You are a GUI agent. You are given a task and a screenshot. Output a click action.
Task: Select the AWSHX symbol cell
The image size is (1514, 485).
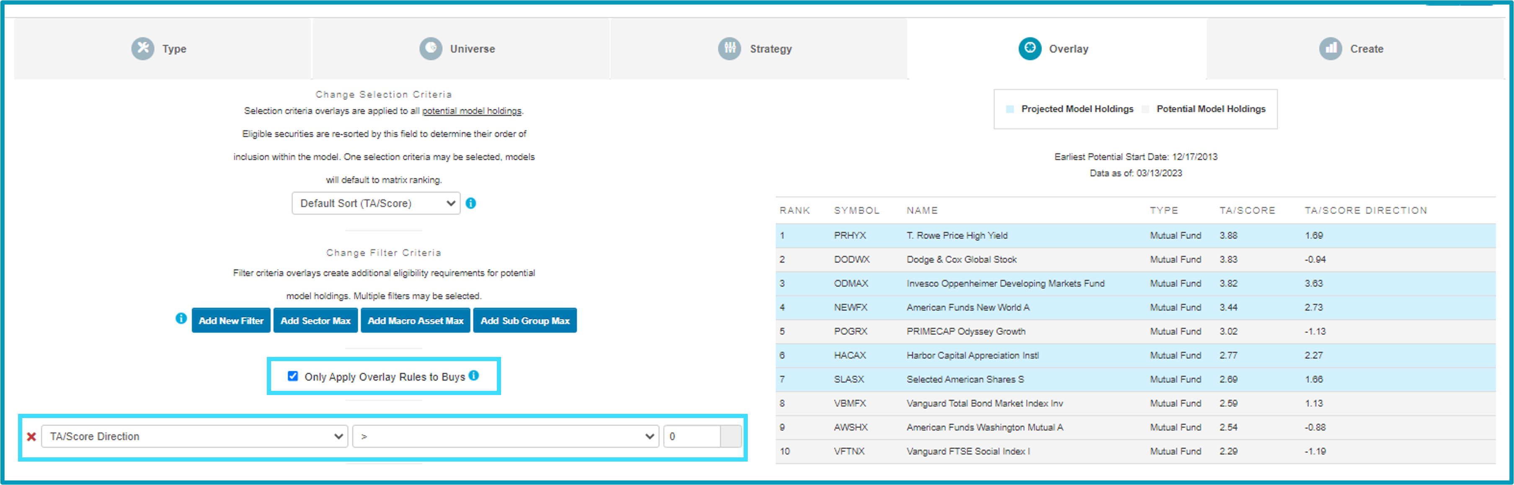pos(850,428)
